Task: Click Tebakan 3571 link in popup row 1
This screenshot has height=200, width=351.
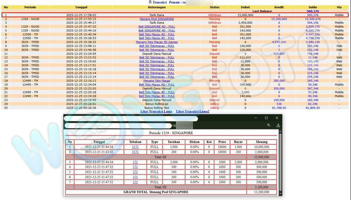Action: pyautogui.click(x=135, y=147)
